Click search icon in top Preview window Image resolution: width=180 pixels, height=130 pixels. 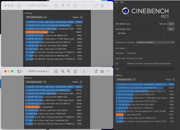point(108,5)
